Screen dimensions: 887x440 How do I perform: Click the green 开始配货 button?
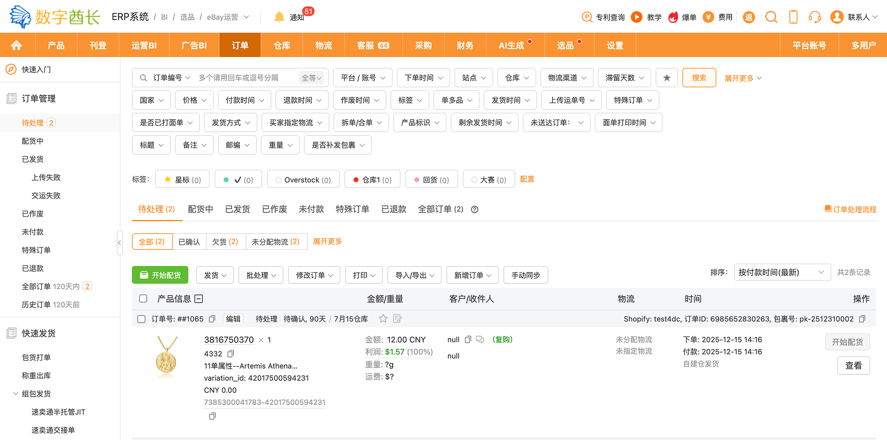point(160,275)
